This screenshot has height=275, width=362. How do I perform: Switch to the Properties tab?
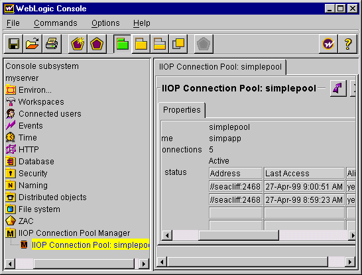182,110
